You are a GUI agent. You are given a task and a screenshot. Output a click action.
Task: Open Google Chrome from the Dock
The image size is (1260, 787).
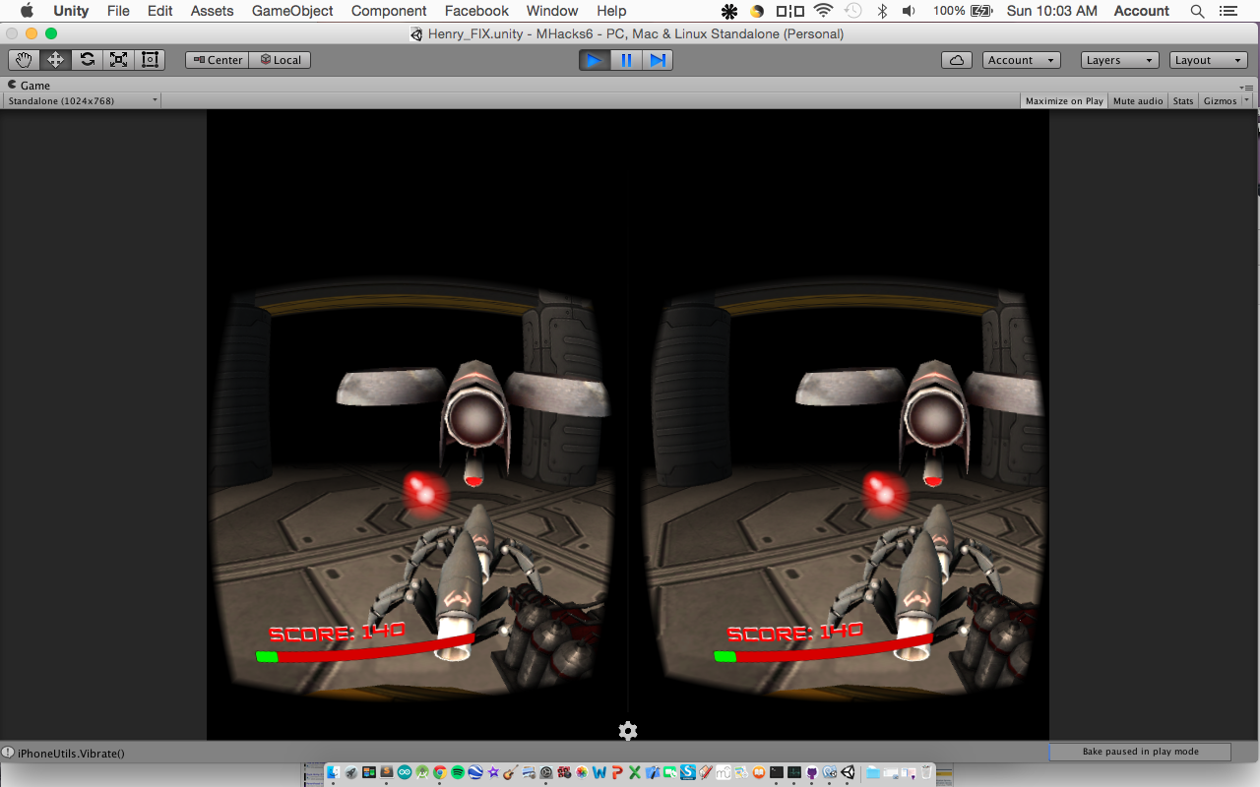(x=440, y=772)
